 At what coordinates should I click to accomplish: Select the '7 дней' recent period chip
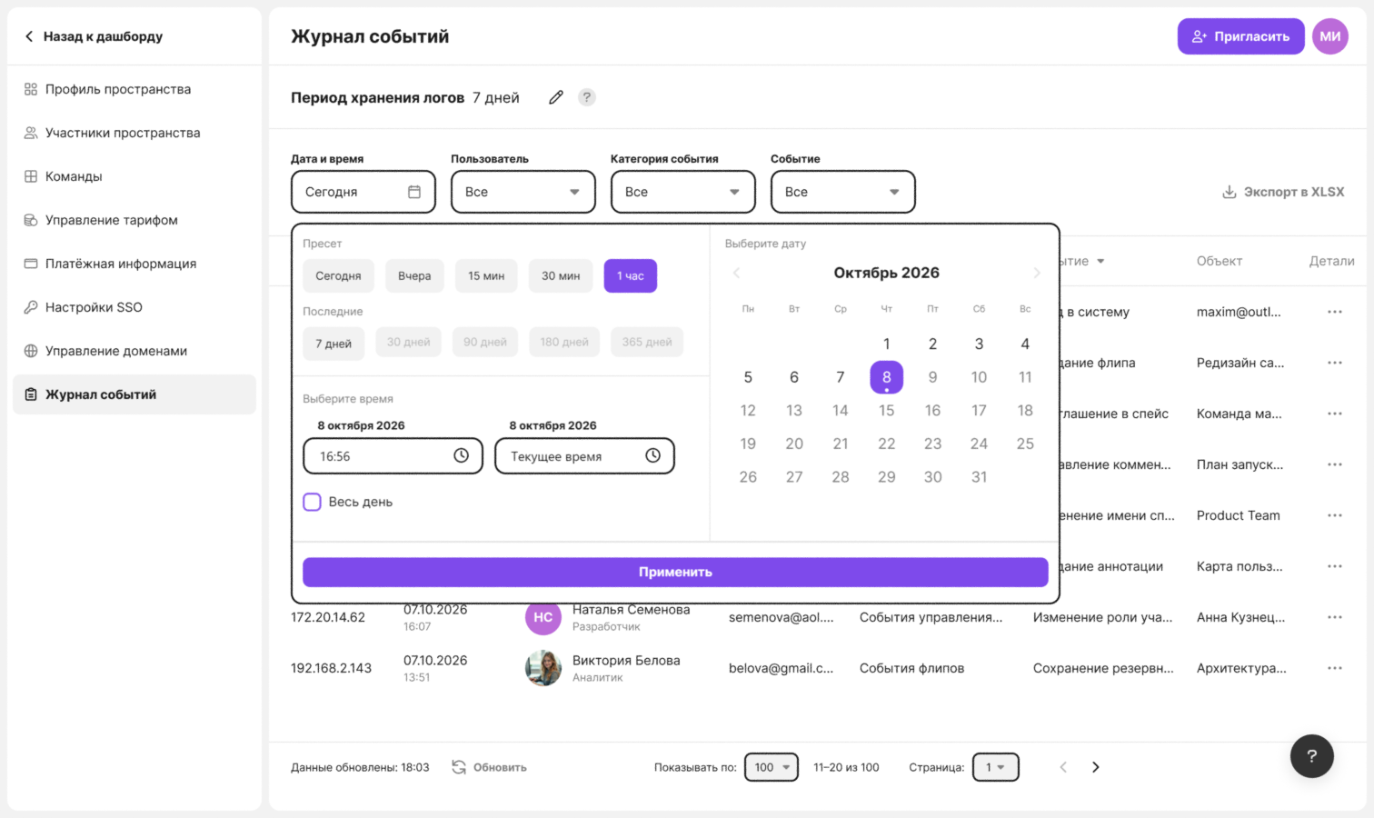point(334,344)
